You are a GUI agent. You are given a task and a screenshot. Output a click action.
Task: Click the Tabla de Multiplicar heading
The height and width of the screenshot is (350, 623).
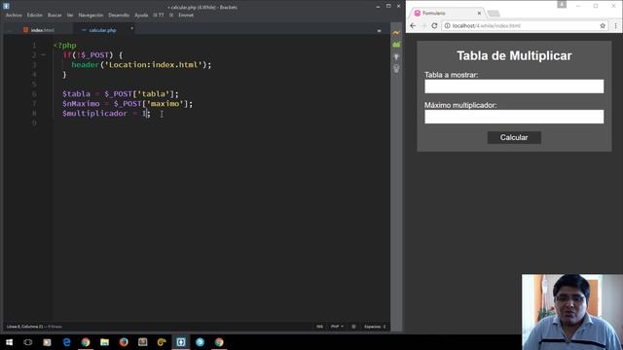click(x=514, y=56)
